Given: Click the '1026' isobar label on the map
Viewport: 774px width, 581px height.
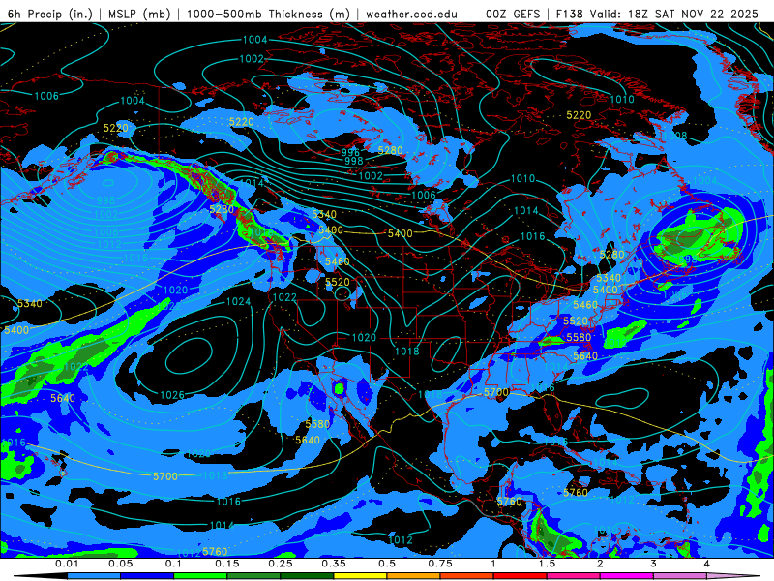Looking at the screenshot, I should tap(172, 395).
